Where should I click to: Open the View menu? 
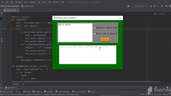click(x=12, y=2)
